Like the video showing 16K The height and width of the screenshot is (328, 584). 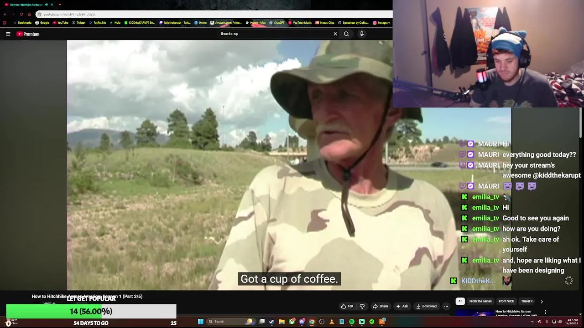click(x=347, y=306)
